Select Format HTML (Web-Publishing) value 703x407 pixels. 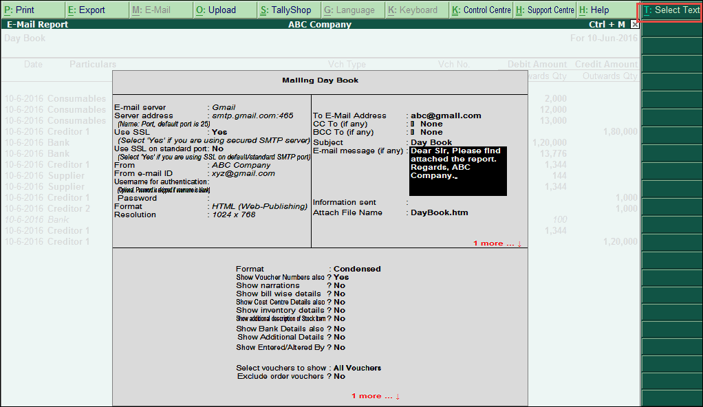259,207
